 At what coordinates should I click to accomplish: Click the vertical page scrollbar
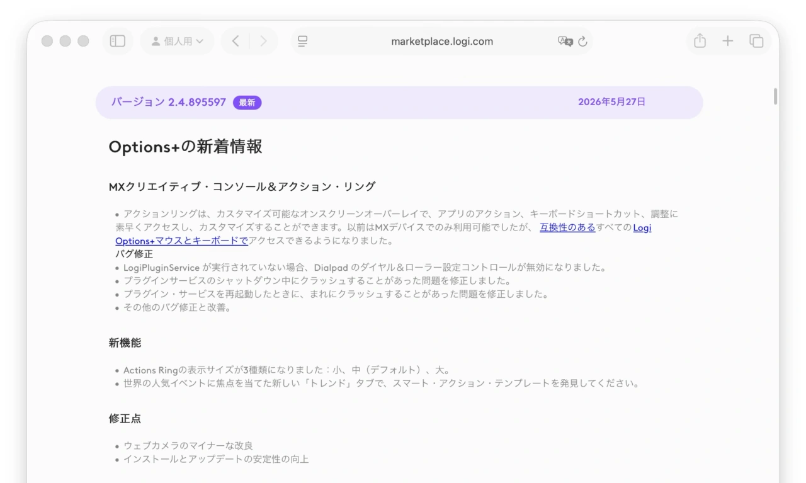click(775, 96)
